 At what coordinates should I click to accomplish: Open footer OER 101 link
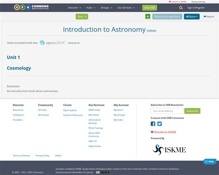coord(93,141)
